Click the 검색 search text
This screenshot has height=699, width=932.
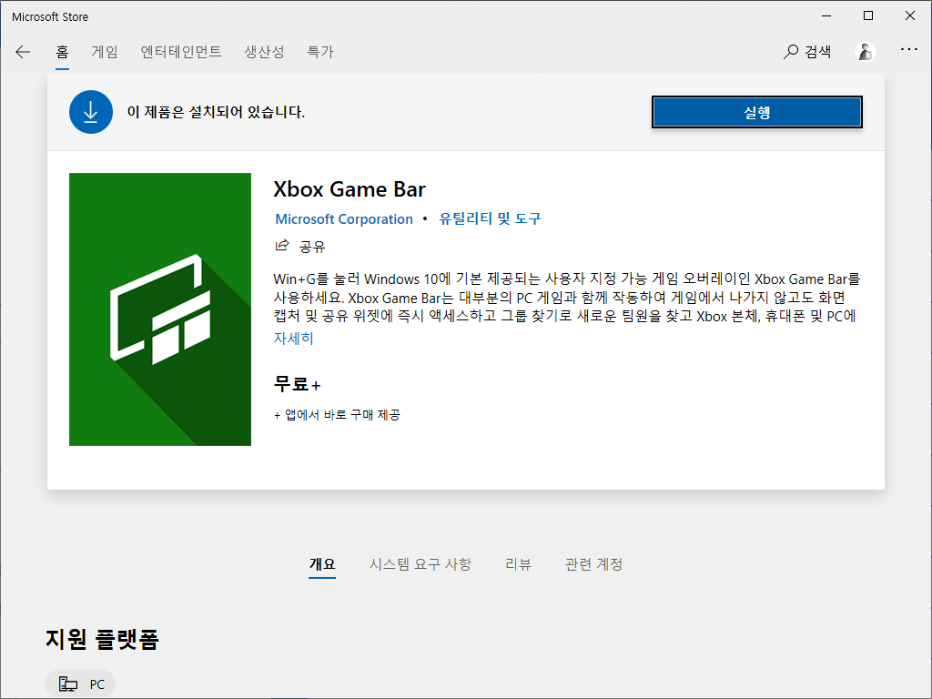818,52
